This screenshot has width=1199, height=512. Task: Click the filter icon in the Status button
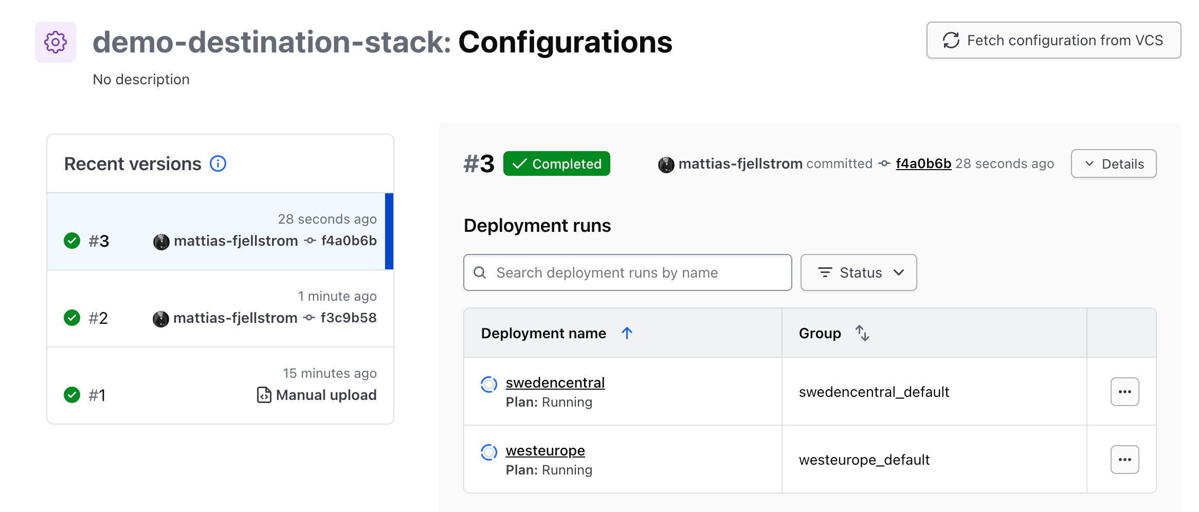pos(825,272)
